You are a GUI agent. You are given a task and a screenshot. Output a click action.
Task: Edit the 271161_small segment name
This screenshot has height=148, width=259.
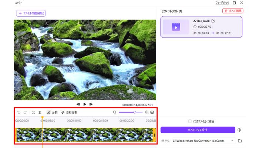213,21
